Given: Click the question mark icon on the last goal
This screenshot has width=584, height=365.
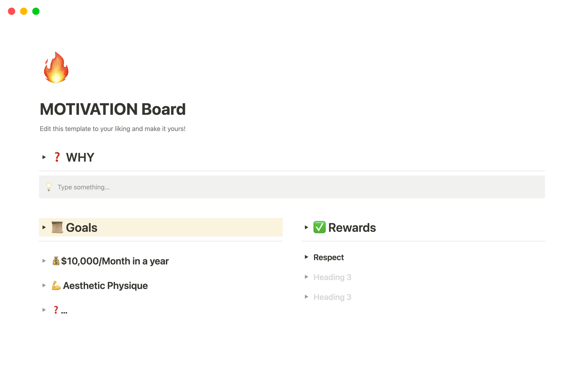Looking at the screenshot, I should click(x=56, y=310).
